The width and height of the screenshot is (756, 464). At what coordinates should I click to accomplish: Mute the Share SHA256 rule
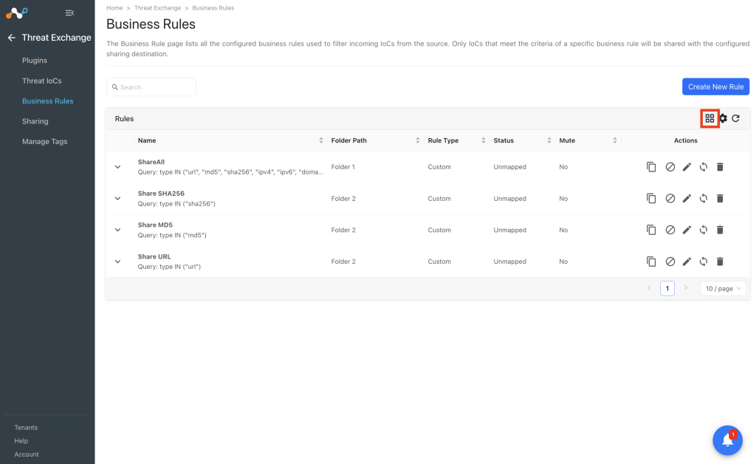click(x=670, y=198)
